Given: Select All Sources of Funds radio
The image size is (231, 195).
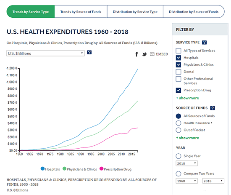Looking at the screenshot, I should click(178, 116).
